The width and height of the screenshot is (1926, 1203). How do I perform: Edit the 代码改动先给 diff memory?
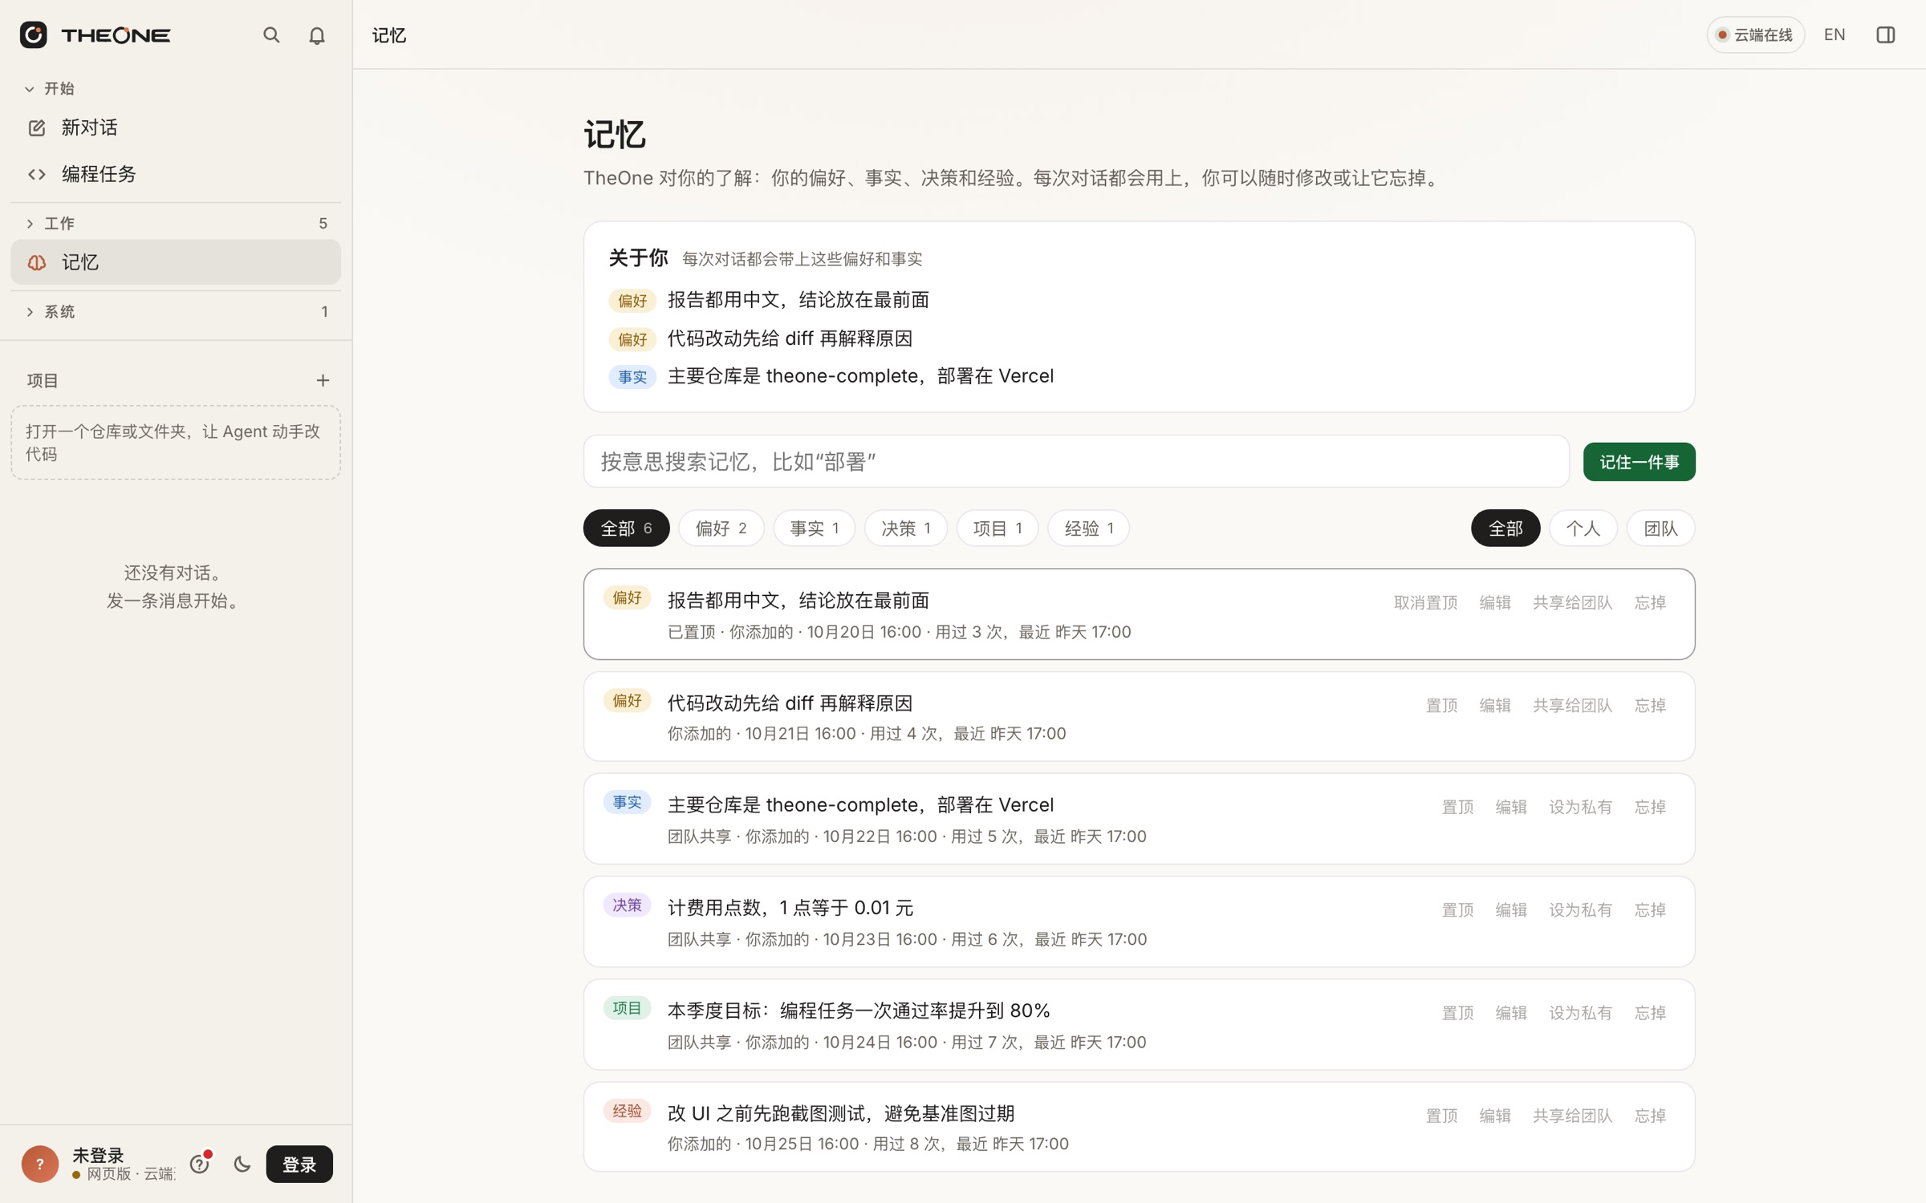[x=1495, y=706]
